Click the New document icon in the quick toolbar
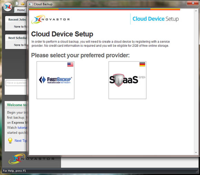The height and width of the screenshot is (175, 200). (17, 3)
